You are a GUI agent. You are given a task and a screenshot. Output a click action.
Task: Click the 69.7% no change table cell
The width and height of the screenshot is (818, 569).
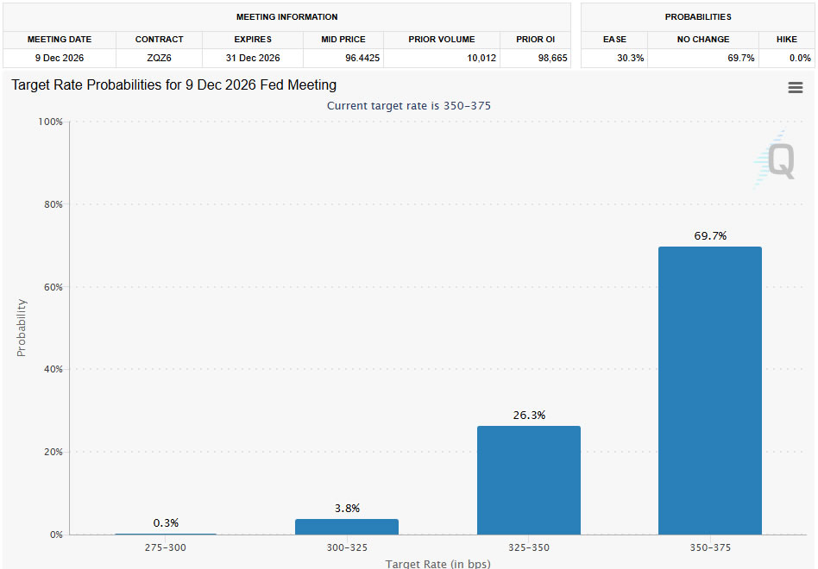tap(703, 58)
